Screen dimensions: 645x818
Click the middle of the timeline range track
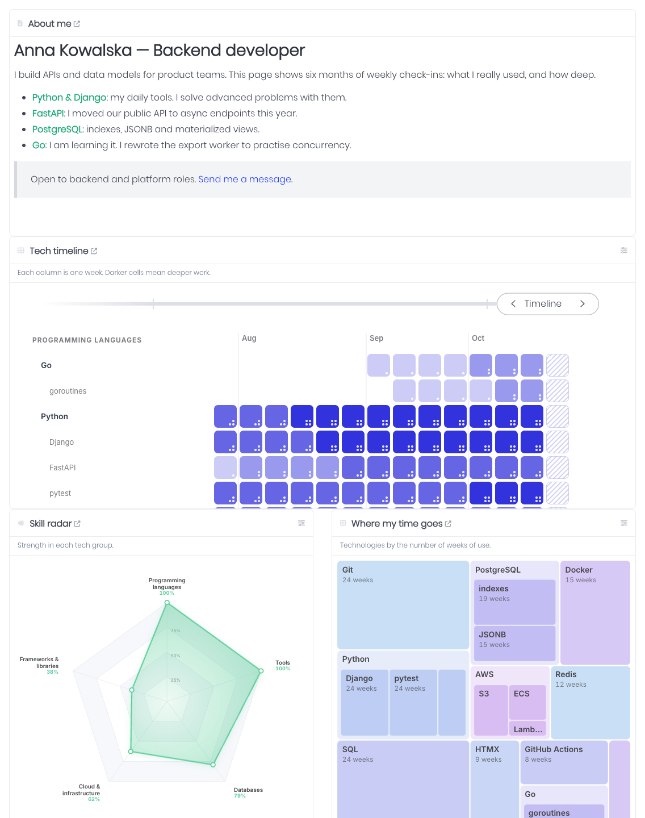pos(320,304)
